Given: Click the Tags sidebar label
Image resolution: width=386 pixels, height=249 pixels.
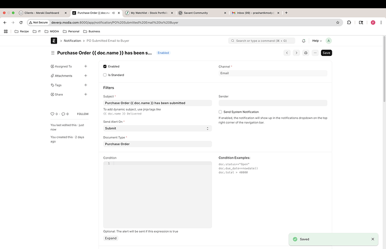Looking at the screenshot, I should (58, 85).
